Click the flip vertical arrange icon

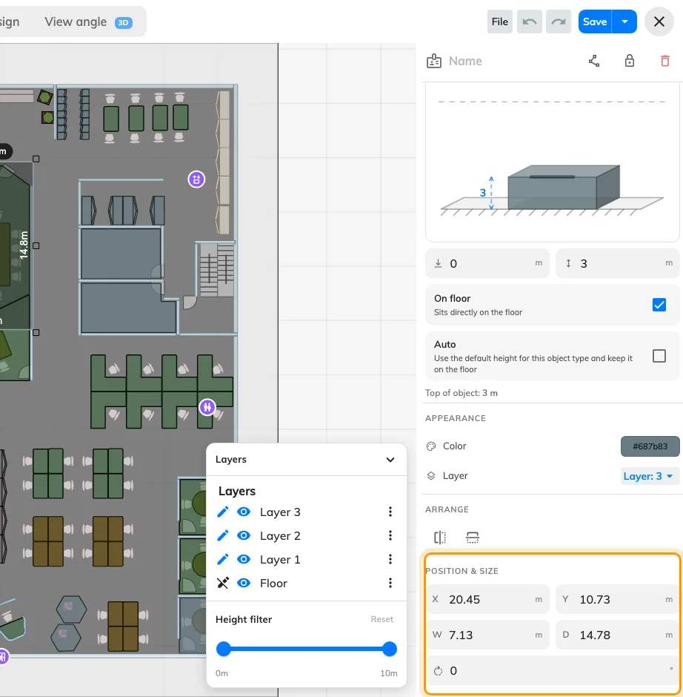473,538
